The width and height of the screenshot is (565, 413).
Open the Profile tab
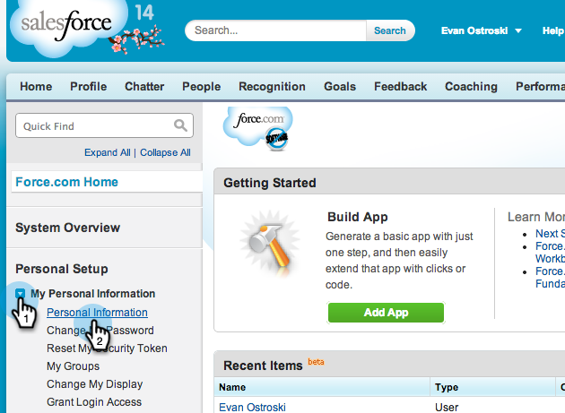click(88, 86)
